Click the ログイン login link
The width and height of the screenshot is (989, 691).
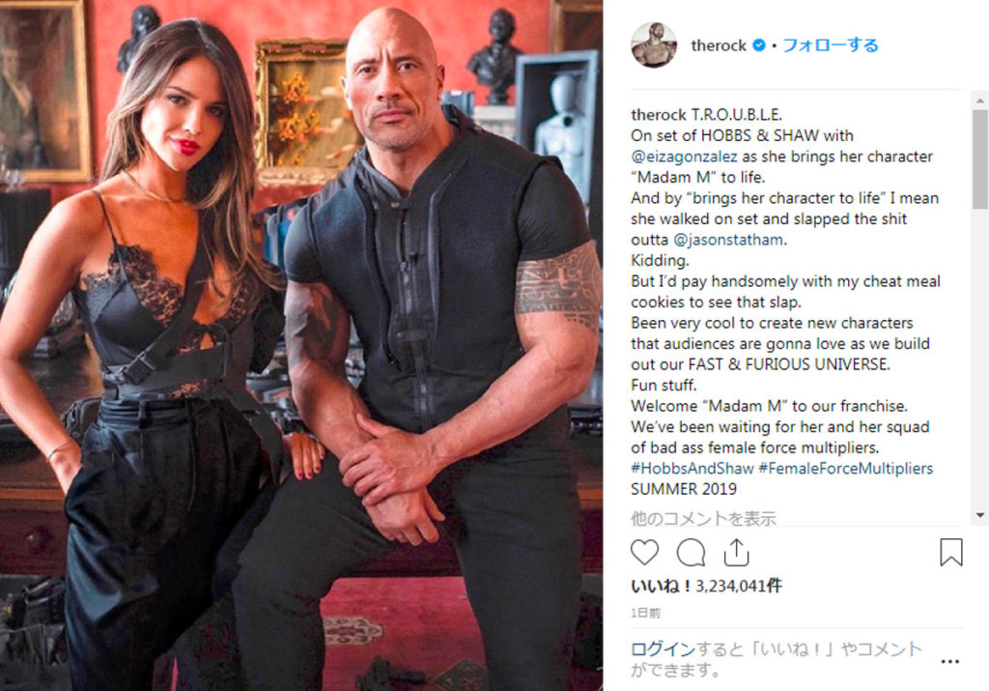663,648
